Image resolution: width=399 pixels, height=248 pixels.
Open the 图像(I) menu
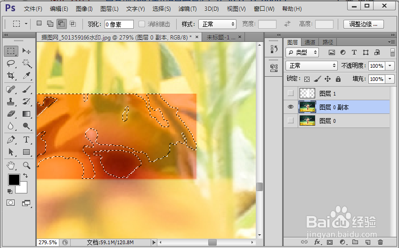[84, 9]
